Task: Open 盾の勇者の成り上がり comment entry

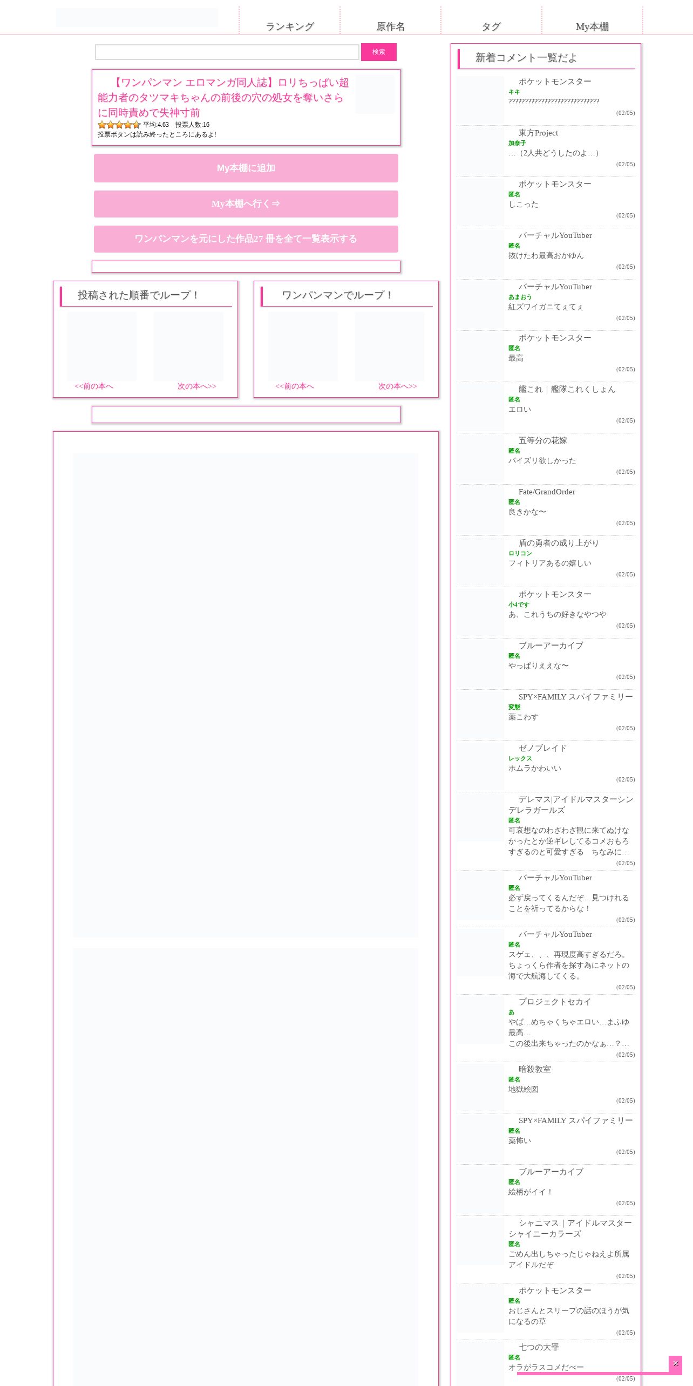Action: pyautogui.click(x=546, y=561)
